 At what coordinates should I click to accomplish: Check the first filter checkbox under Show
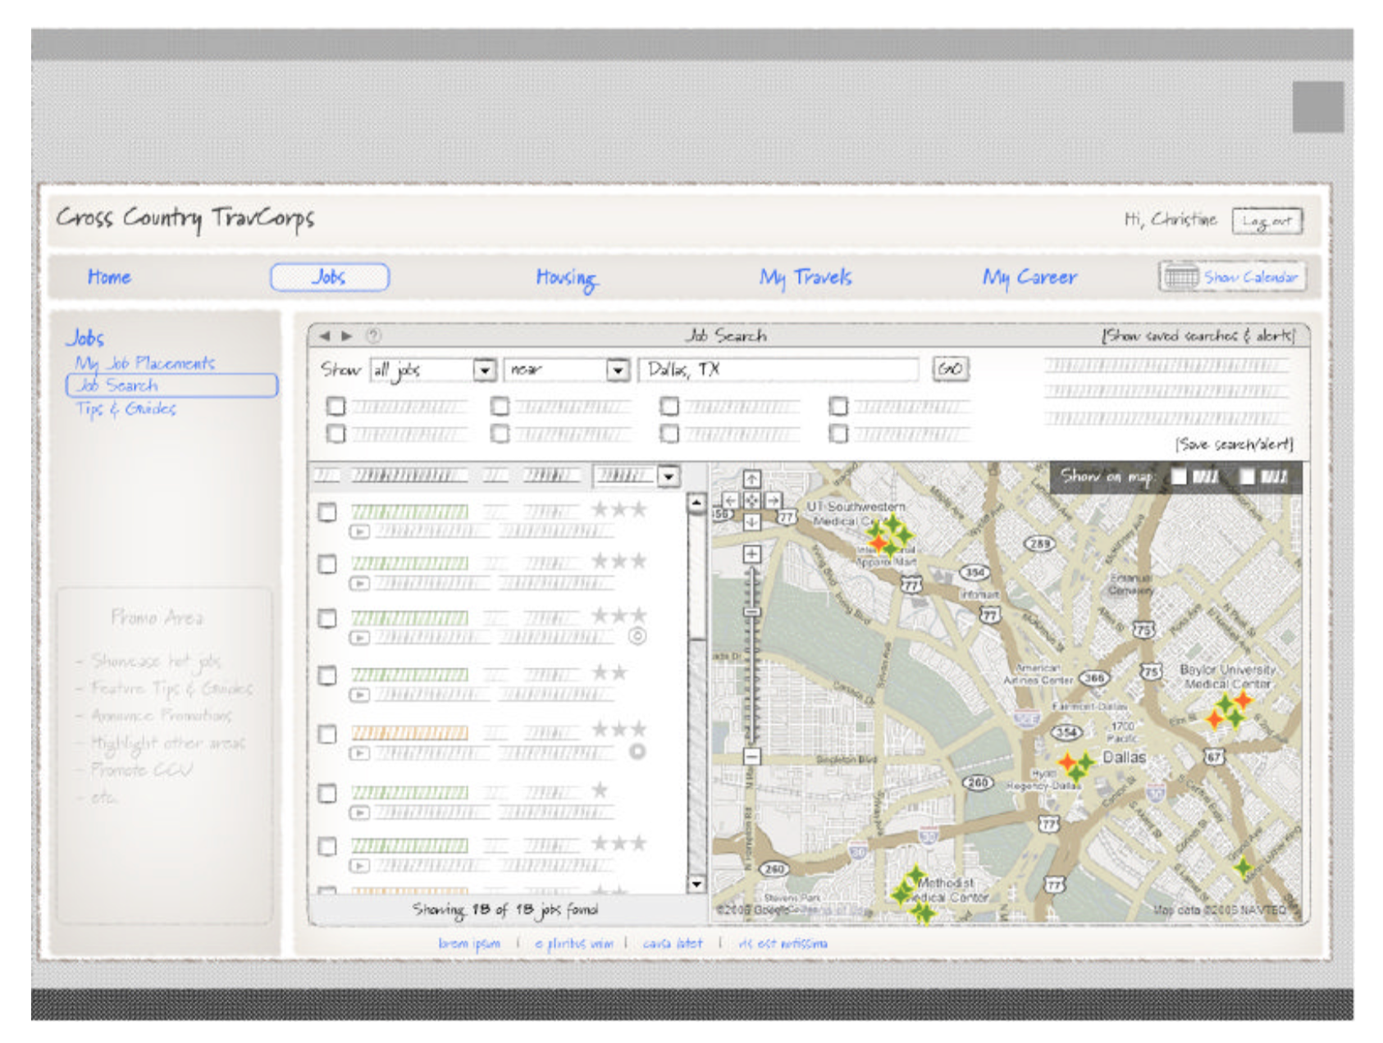[336, 406]
